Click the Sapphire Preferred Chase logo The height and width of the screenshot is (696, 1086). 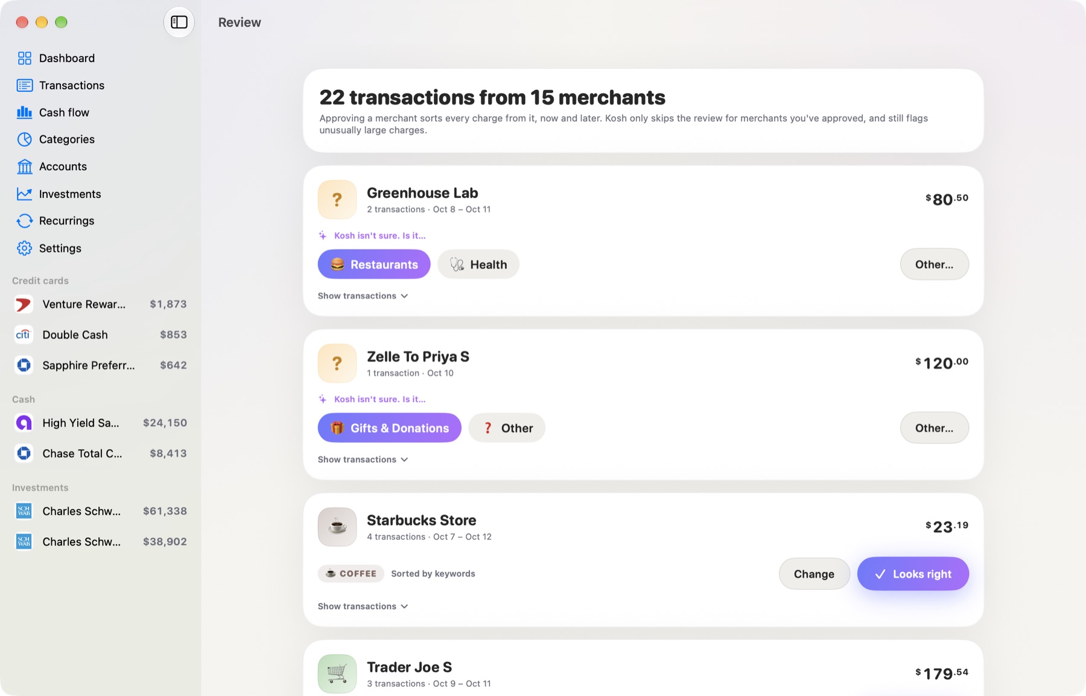24,365
